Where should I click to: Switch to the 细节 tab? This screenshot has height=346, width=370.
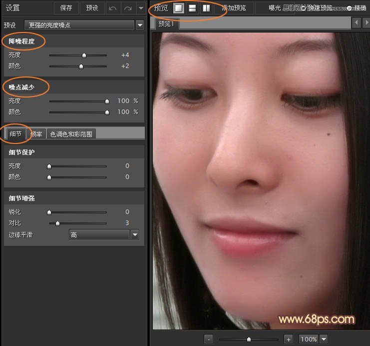click(15, 134)
